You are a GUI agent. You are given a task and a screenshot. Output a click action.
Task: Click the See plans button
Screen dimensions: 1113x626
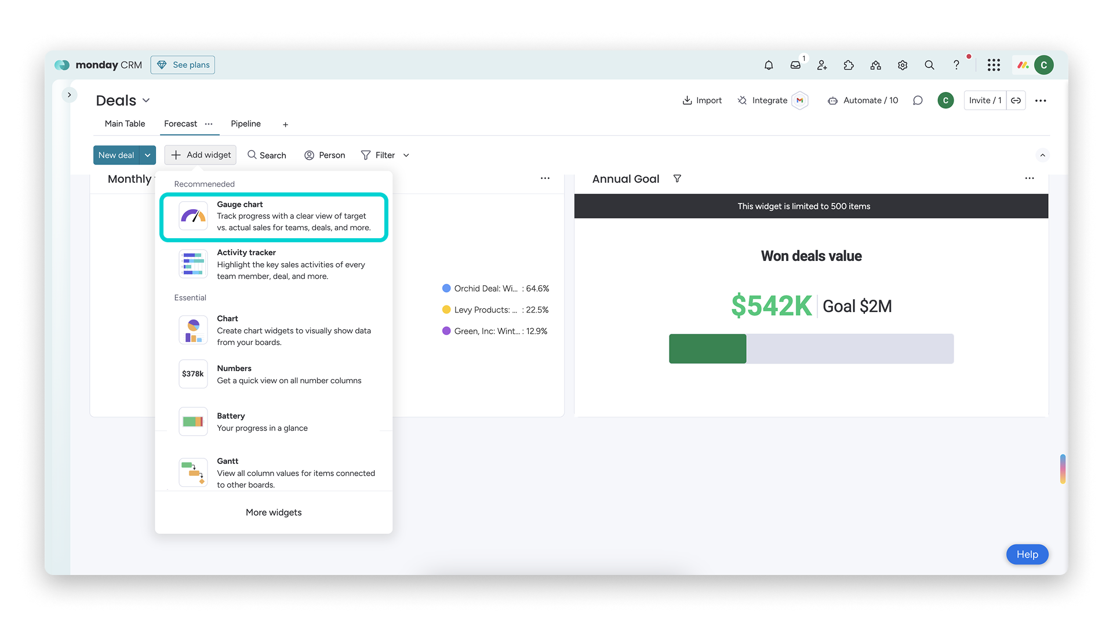point(183,65)
